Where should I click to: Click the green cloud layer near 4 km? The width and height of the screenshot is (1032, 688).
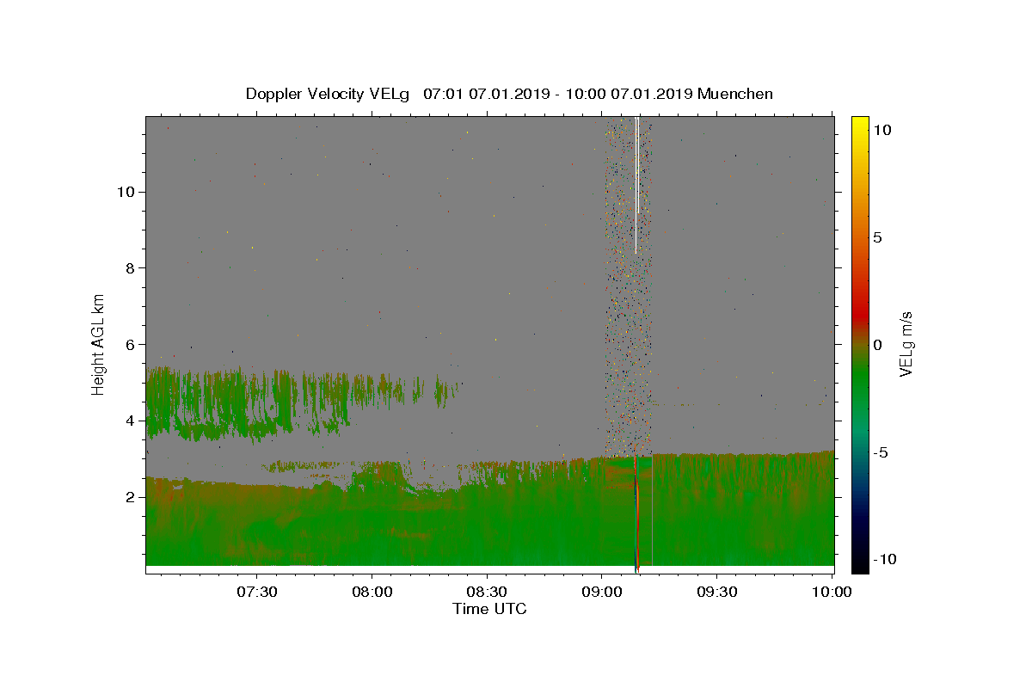(249, 404)
